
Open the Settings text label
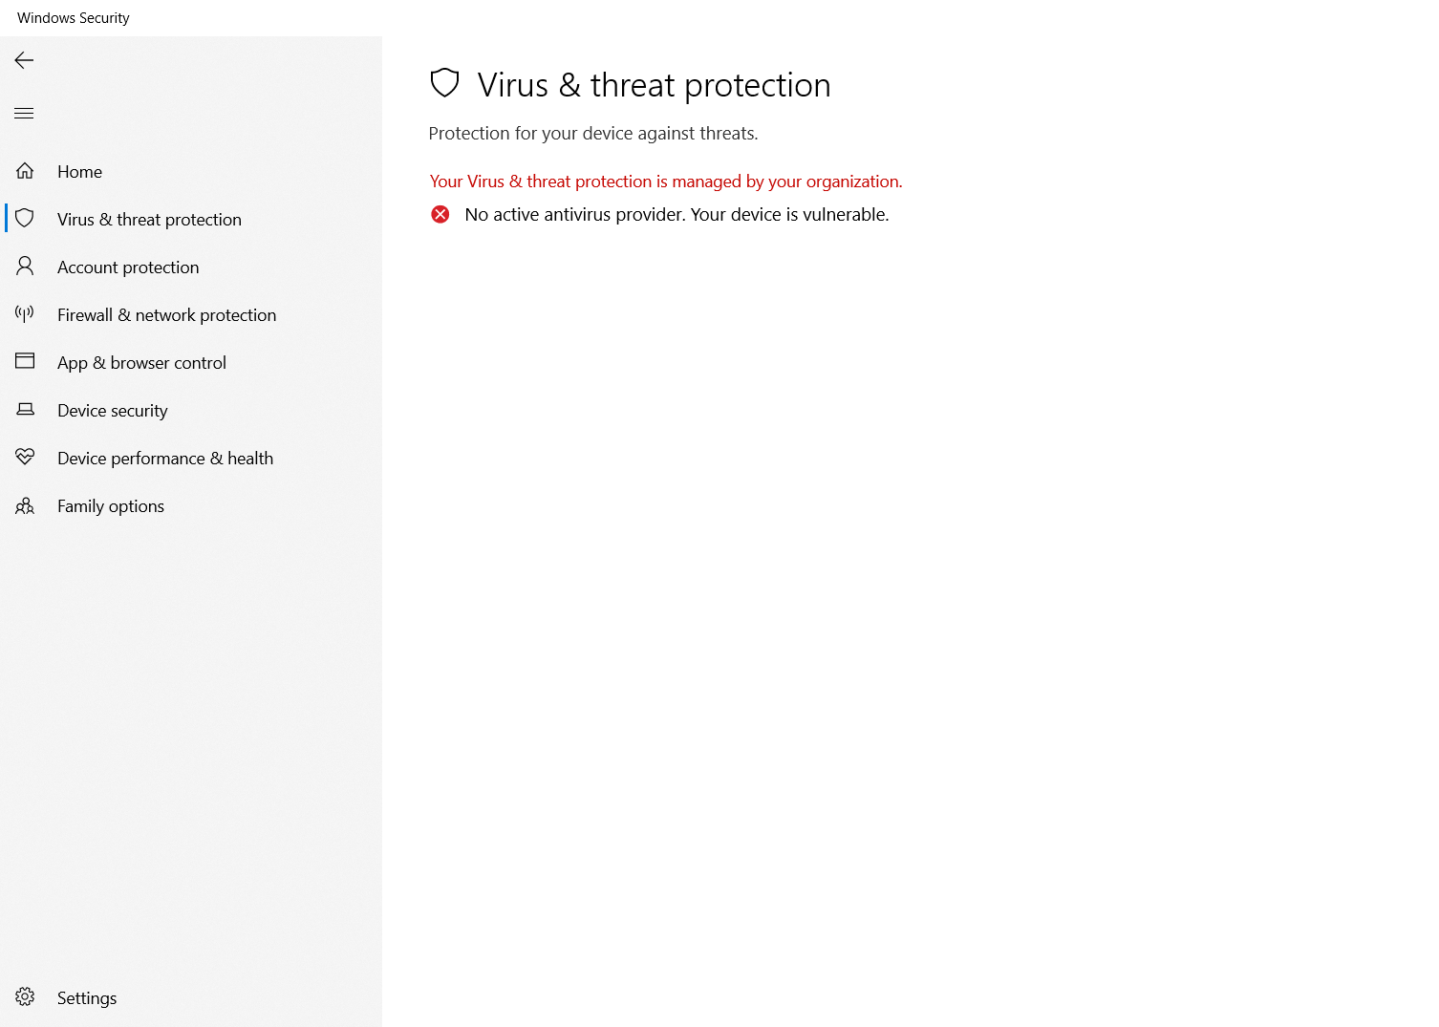[x=87, y=998]
